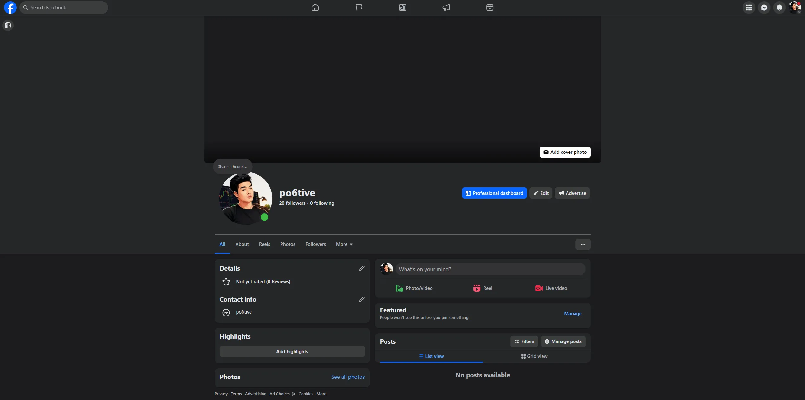Open the Reels video icon in top bar

[490, 8]
